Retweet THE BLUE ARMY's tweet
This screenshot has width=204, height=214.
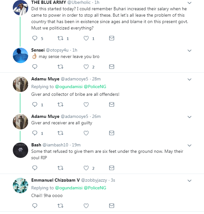(x=60, y=38)
